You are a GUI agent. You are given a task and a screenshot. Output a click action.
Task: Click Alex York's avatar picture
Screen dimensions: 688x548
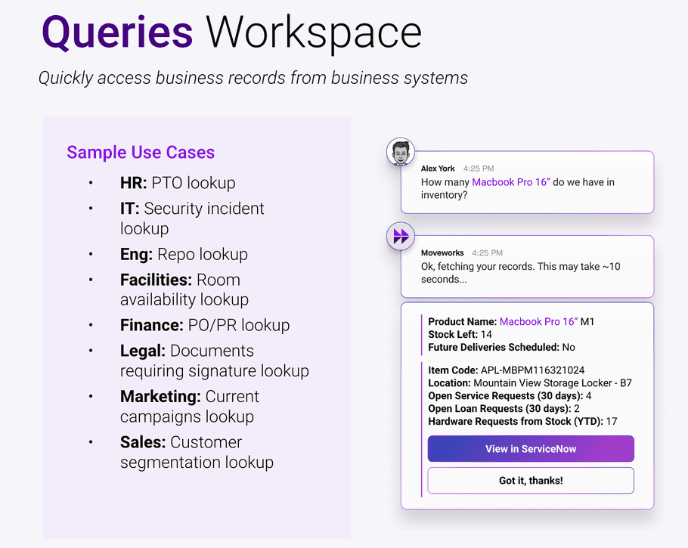(x=401, y=152)
